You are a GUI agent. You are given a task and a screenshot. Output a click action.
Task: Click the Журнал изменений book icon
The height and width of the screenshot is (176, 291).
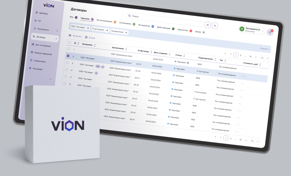[32, 52]
